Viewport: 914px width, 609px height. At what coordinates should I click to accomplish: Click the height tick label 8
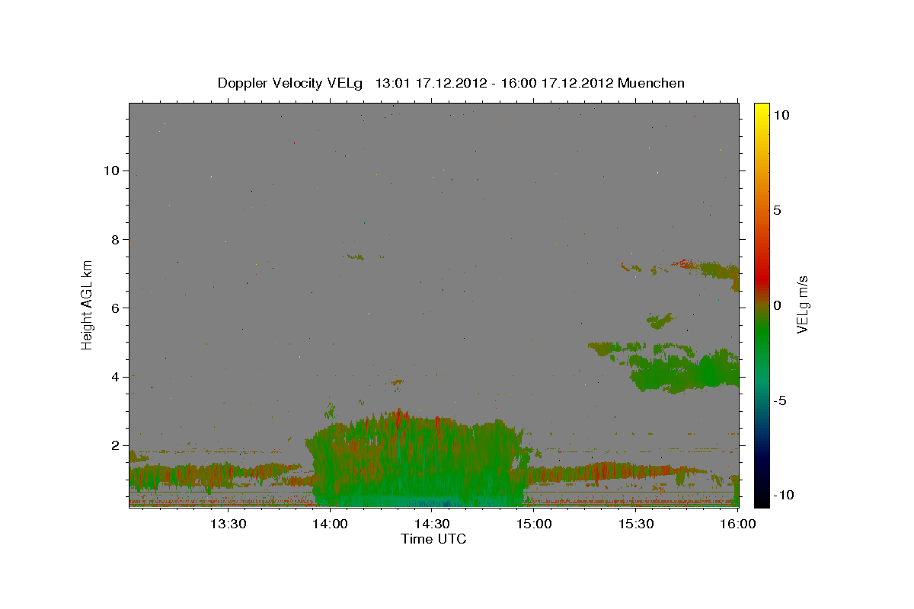[x=116, y=239]
